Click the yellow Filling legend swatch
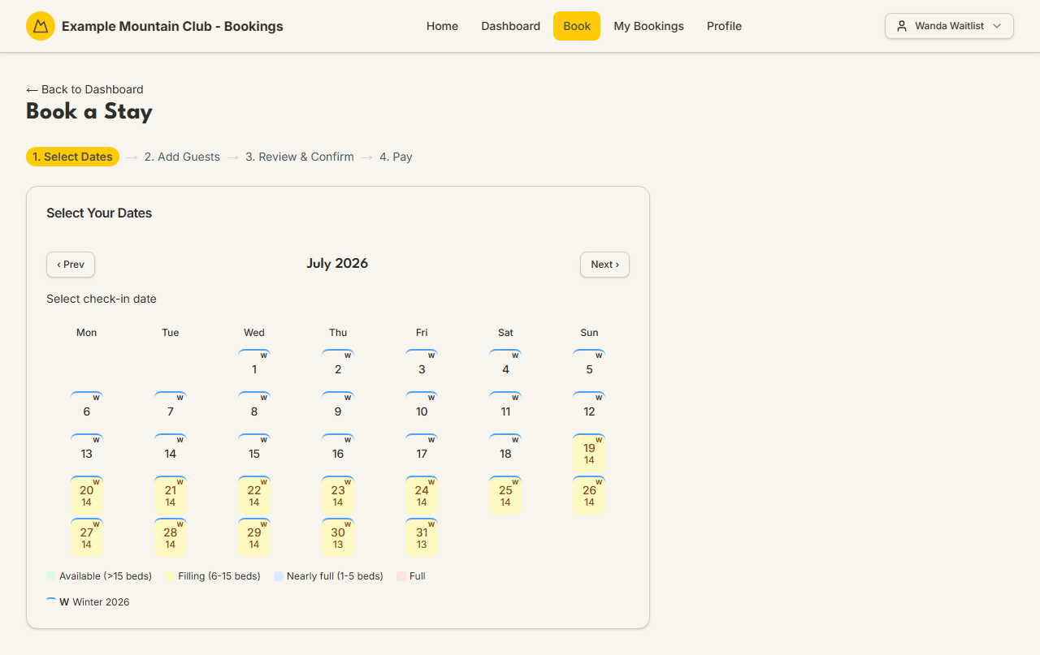This screenshot has height=655, width=1040. (x=170, y=576)
